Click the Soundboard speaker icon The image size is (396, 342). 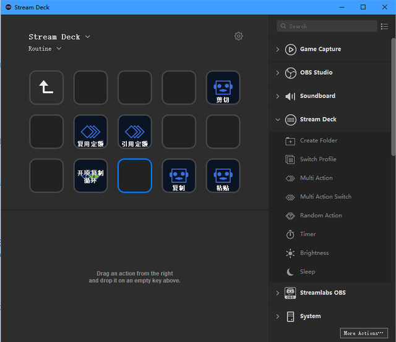pos(290,96)
